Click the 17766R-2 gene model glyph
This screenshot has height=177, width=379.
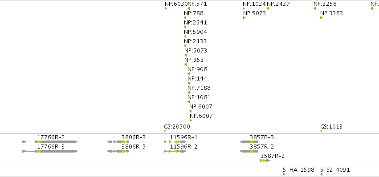click(x=50, y=142)
